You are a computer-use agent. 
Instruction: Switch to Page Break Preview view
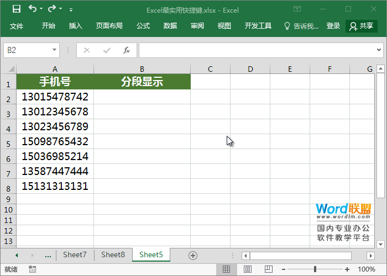tap(265, 269)
